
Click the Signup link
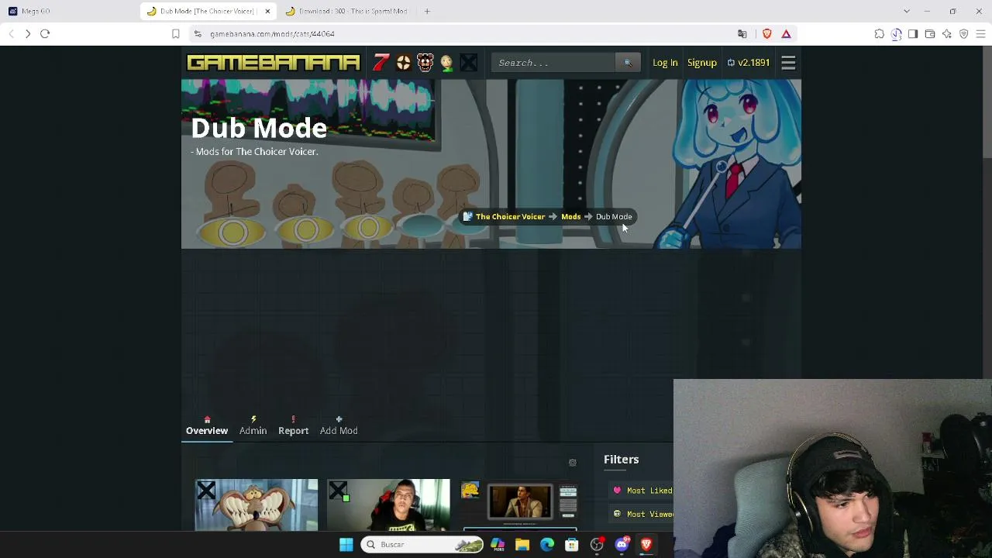coord(702,63)
